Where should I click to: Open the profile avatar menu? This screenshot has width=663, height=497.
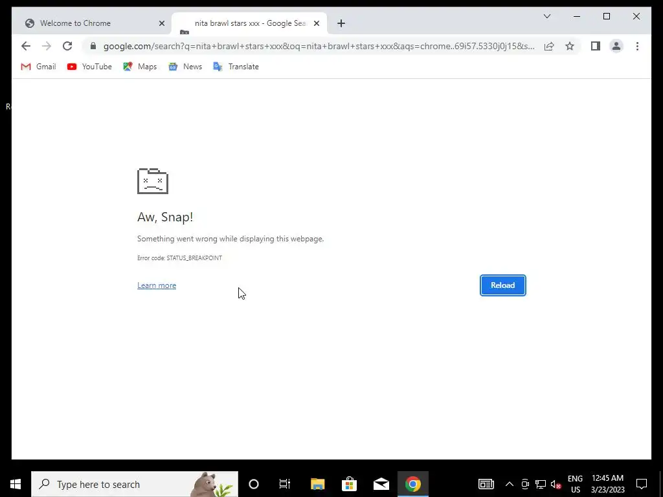click(x=616, y=46)
